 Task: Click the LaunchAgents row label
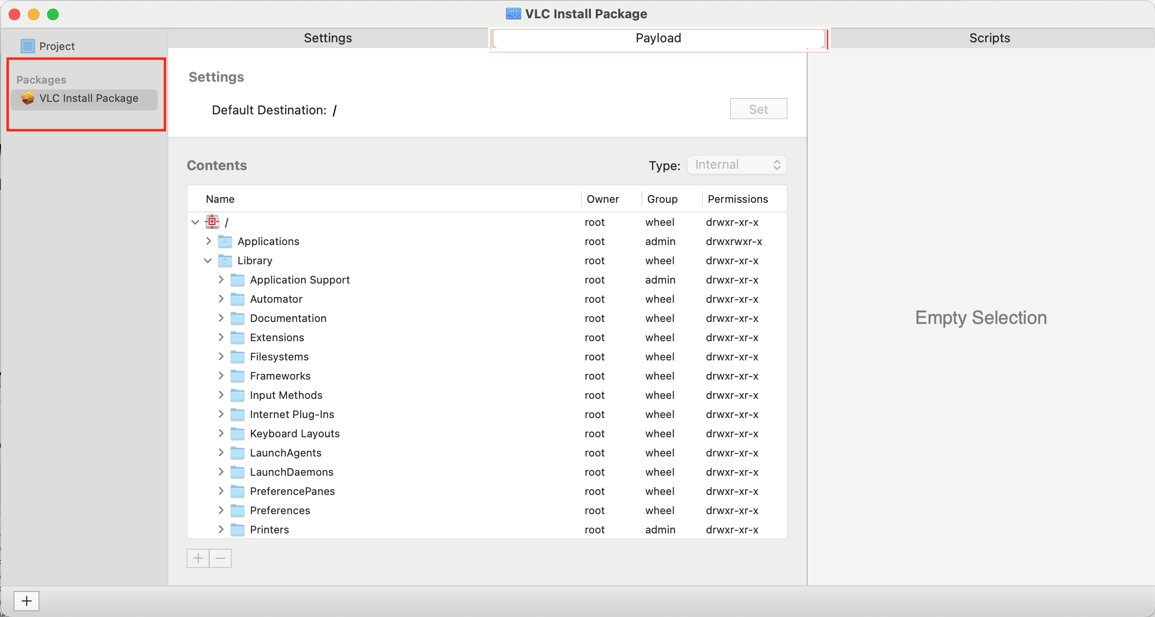click(286, 453)
